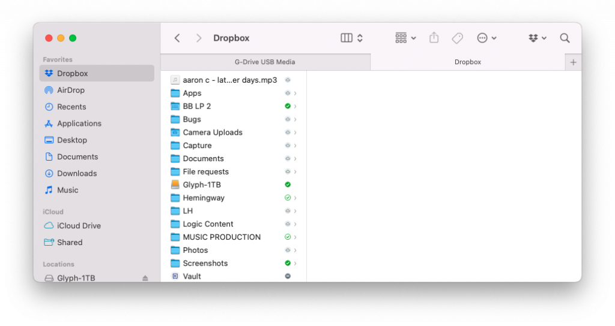Expand the Logic Content chevron

pyautogui.click(x=295, y=224)
